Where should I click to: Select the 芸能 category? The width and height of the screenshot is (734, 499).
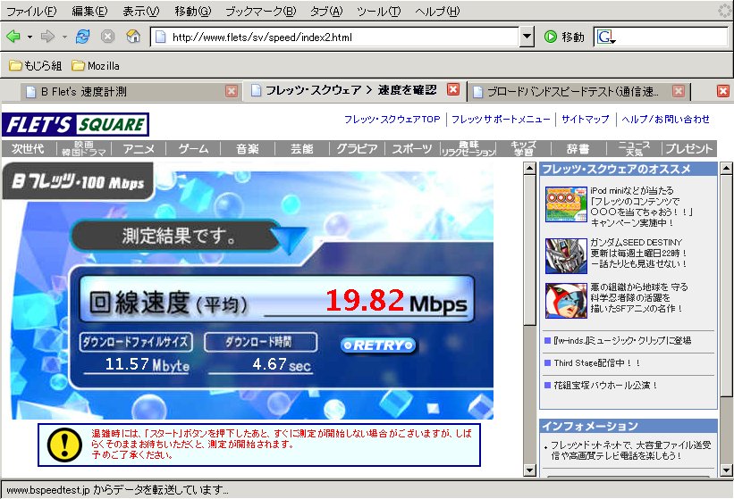[x=302, y=148]
